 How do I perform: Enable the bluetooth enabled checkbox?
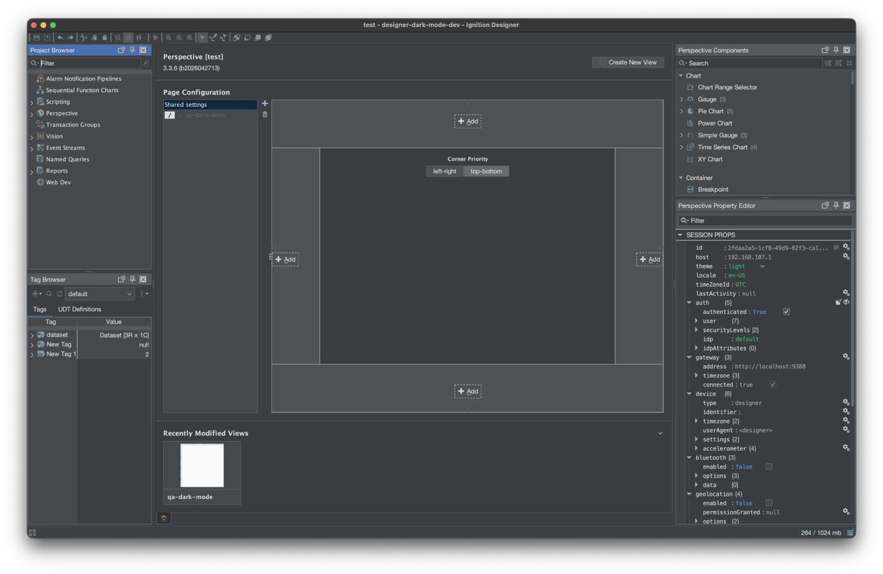[769, 467]
